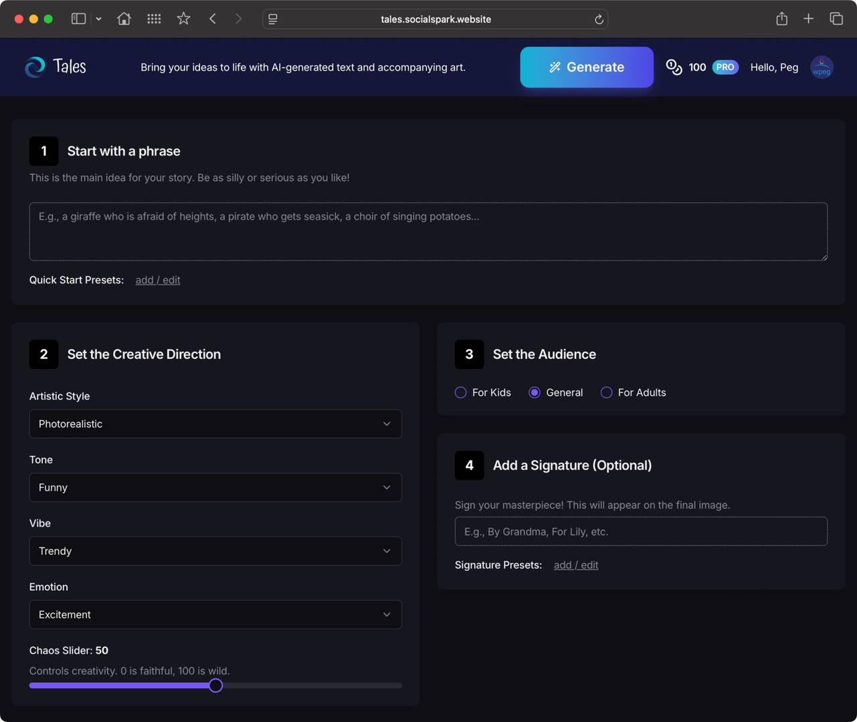
Task: Click the Chaos Slider handle
Action: click(x=215, y=685)
